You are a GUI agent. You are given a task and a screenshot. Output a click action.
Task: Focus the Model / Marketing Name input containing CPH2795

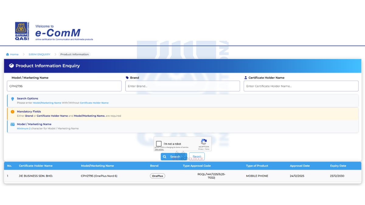(64, 86)
